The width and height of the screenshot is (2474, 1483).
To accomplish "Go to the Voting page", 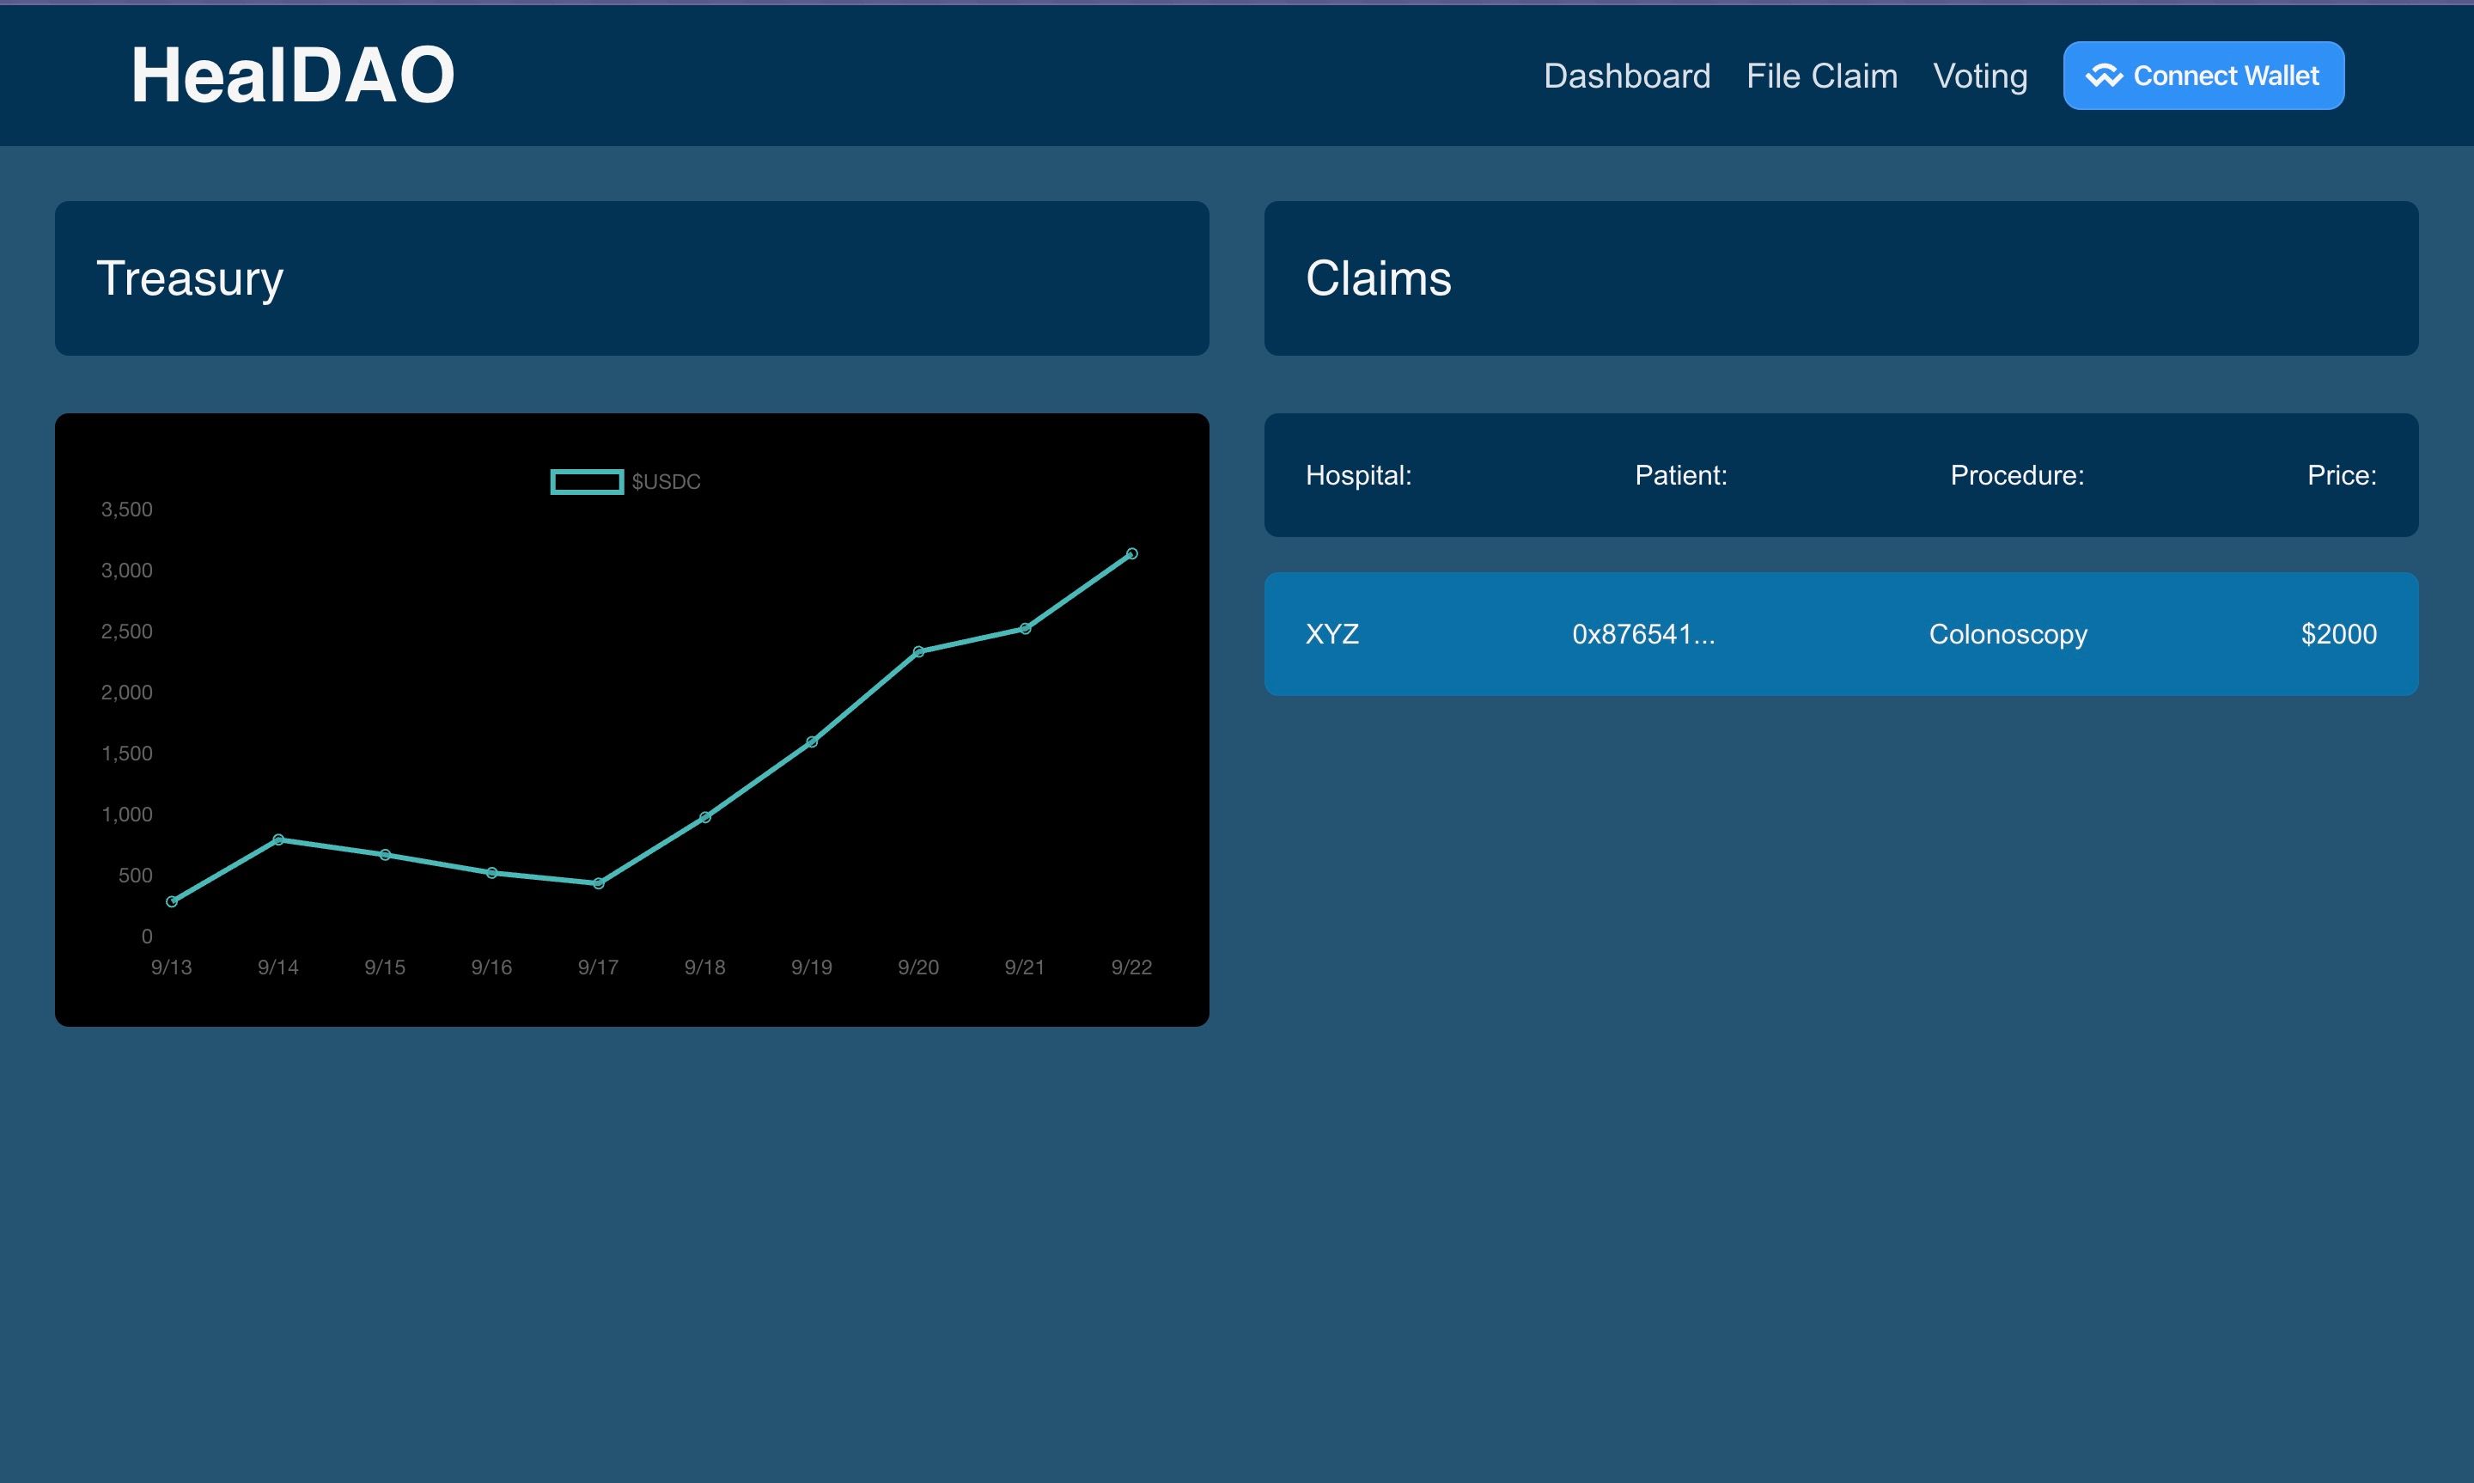I will click(x=1979, y=76).
